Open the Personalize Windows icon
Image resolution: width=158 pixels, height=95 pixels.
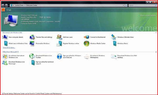pyautogui.click(x=32, y=44)
